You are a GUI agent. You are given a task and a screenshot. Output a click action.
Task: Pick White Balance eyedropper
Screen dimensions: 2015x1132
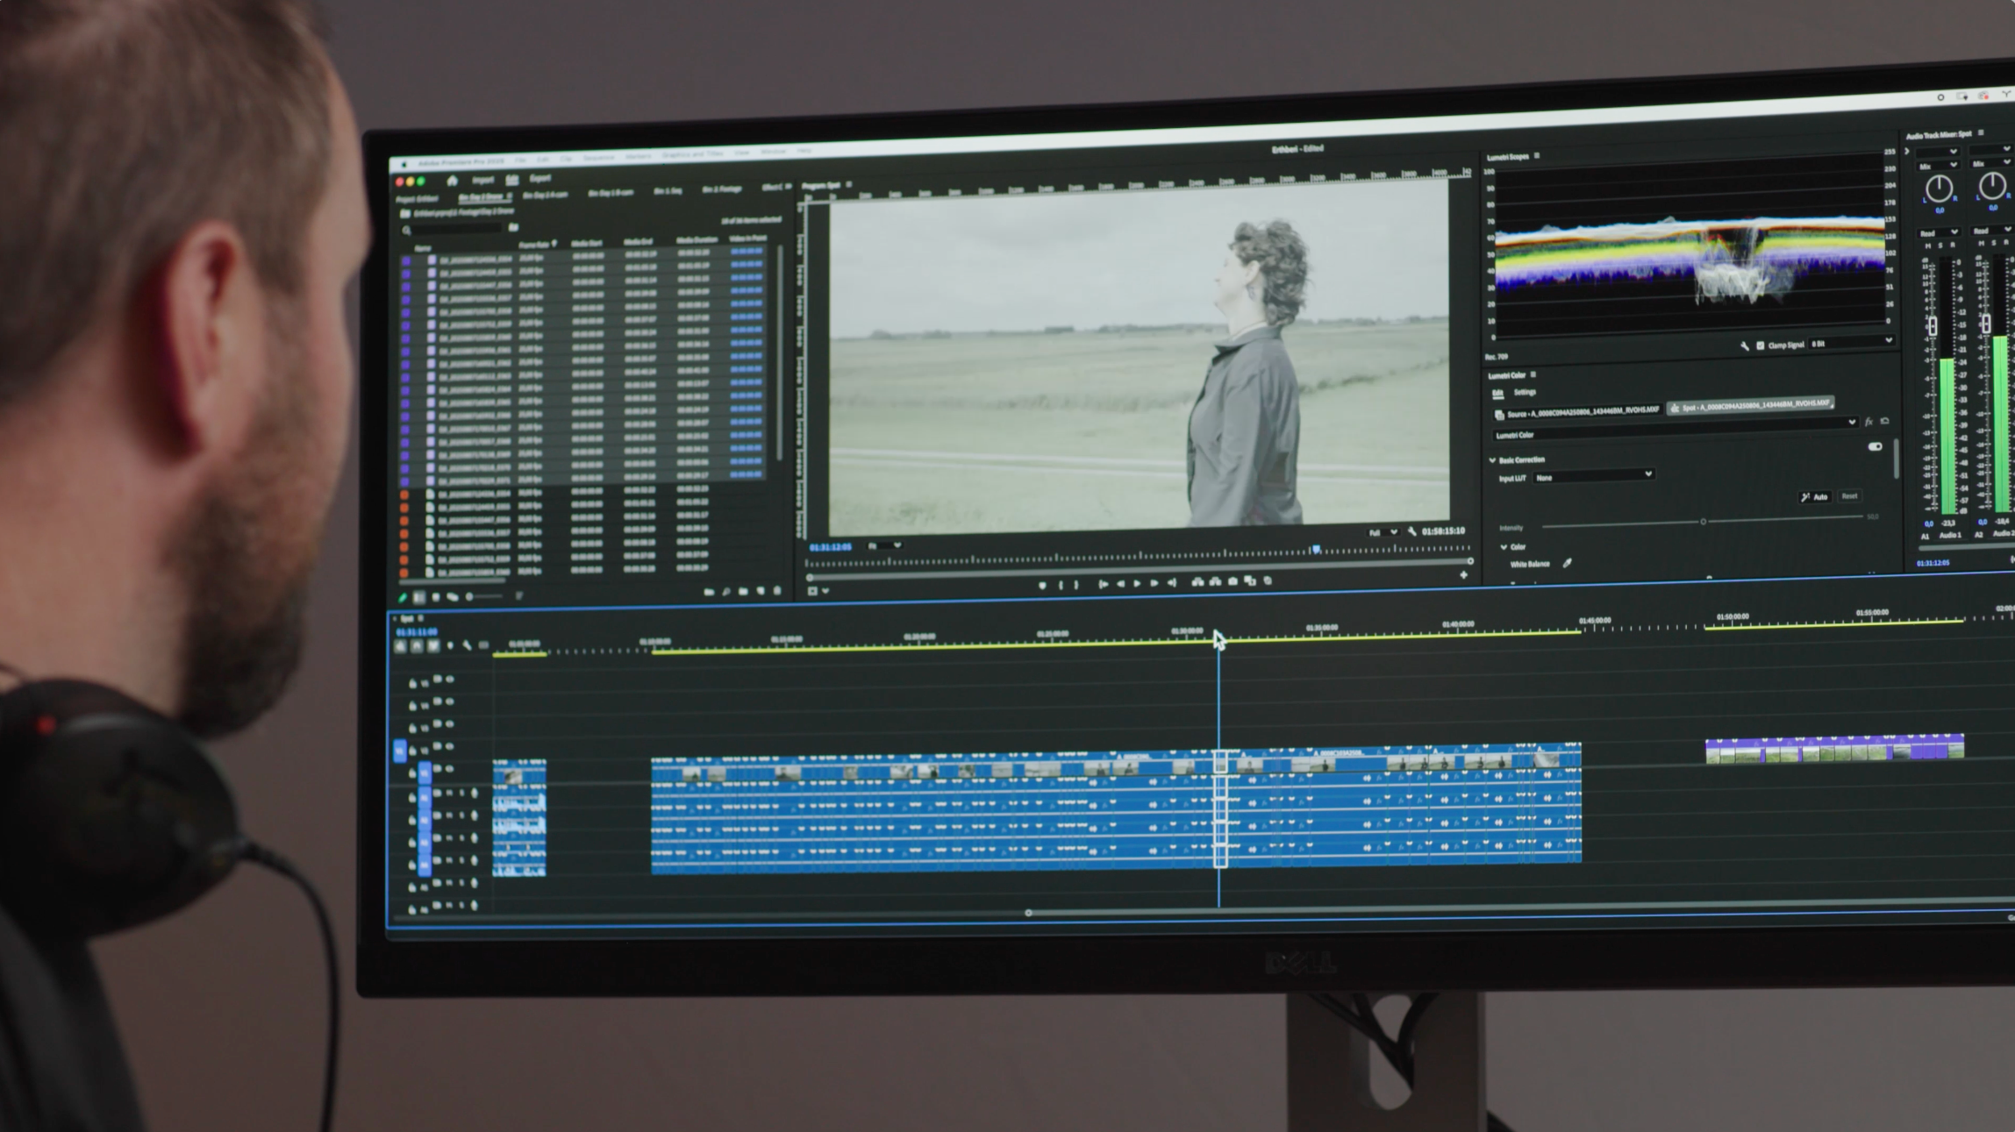(x=1567, y=562)
